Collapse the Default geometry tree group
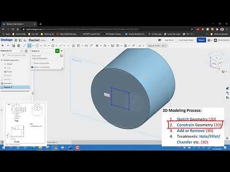The height and width of the screenshot is (172, 230). pyautogui.click(x=1, y=60)
